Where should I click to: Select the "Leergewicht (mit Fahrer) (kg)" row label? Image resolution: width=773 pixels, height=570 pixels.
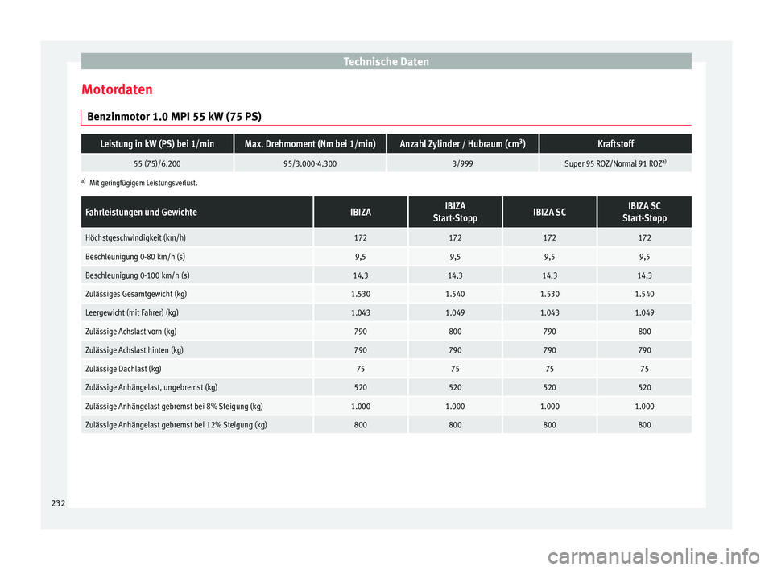[x=132, y=312]
